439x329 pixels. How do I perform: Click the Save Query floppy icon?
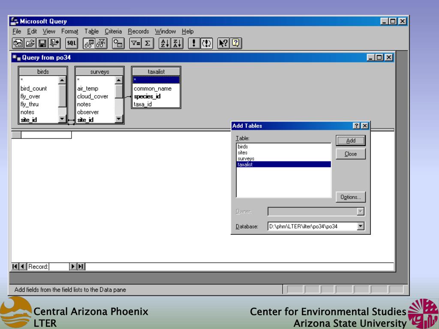[x=42, y=43]
